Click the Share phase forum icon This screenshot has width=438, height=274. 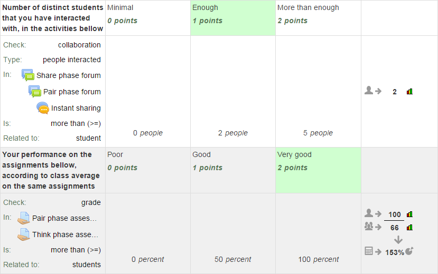28,75
